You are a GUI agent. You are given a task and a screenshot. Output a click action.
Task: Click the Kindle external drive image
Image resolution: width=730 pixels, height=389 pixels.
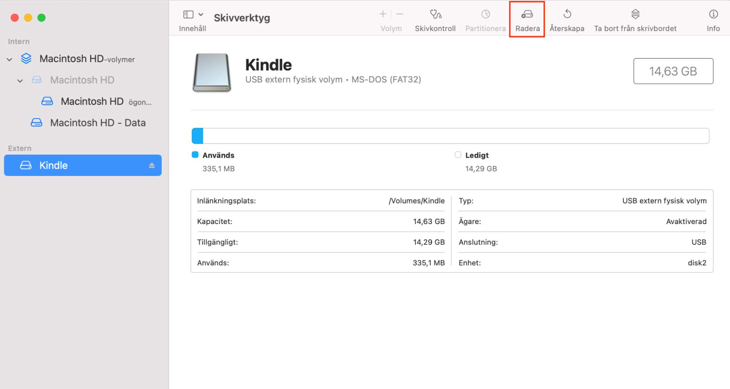pos(212,72)
